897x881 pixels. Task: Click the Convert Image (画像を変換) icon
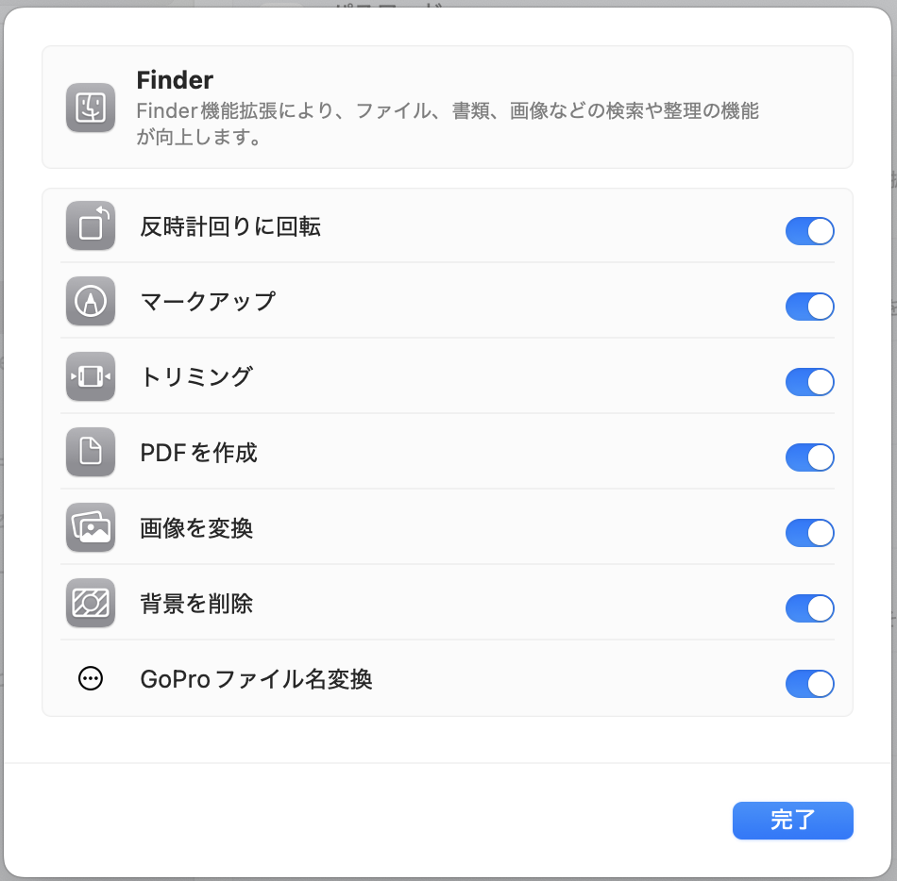[x=91, y=527]
